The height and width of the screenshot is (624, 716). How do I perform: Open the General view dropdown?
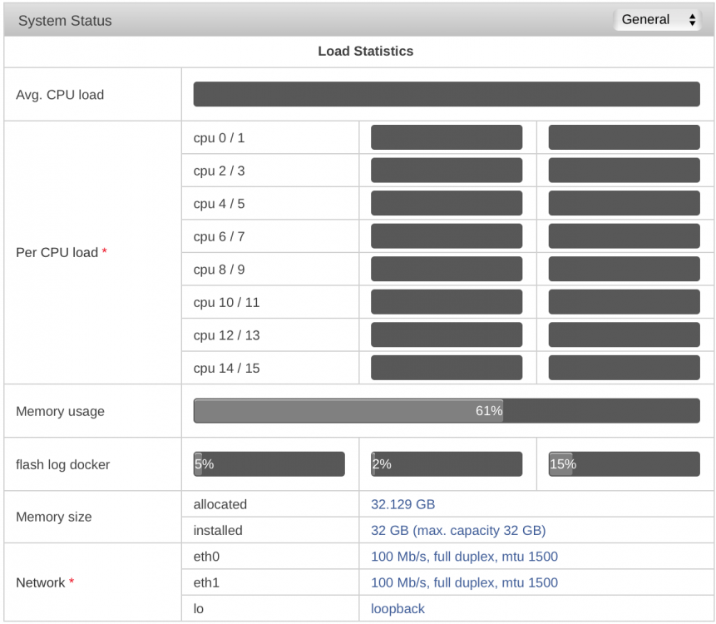(658, 20)
